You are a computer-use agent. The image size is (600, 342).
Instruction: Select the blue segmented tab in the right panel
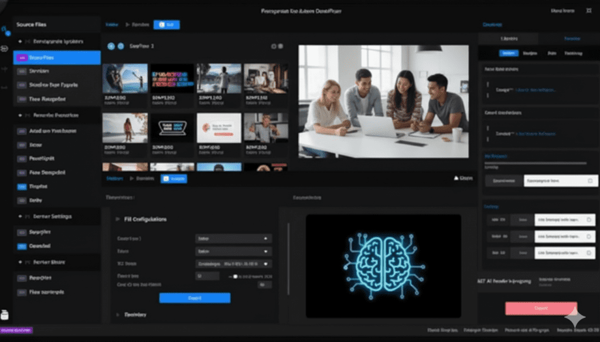pos(509,53)
